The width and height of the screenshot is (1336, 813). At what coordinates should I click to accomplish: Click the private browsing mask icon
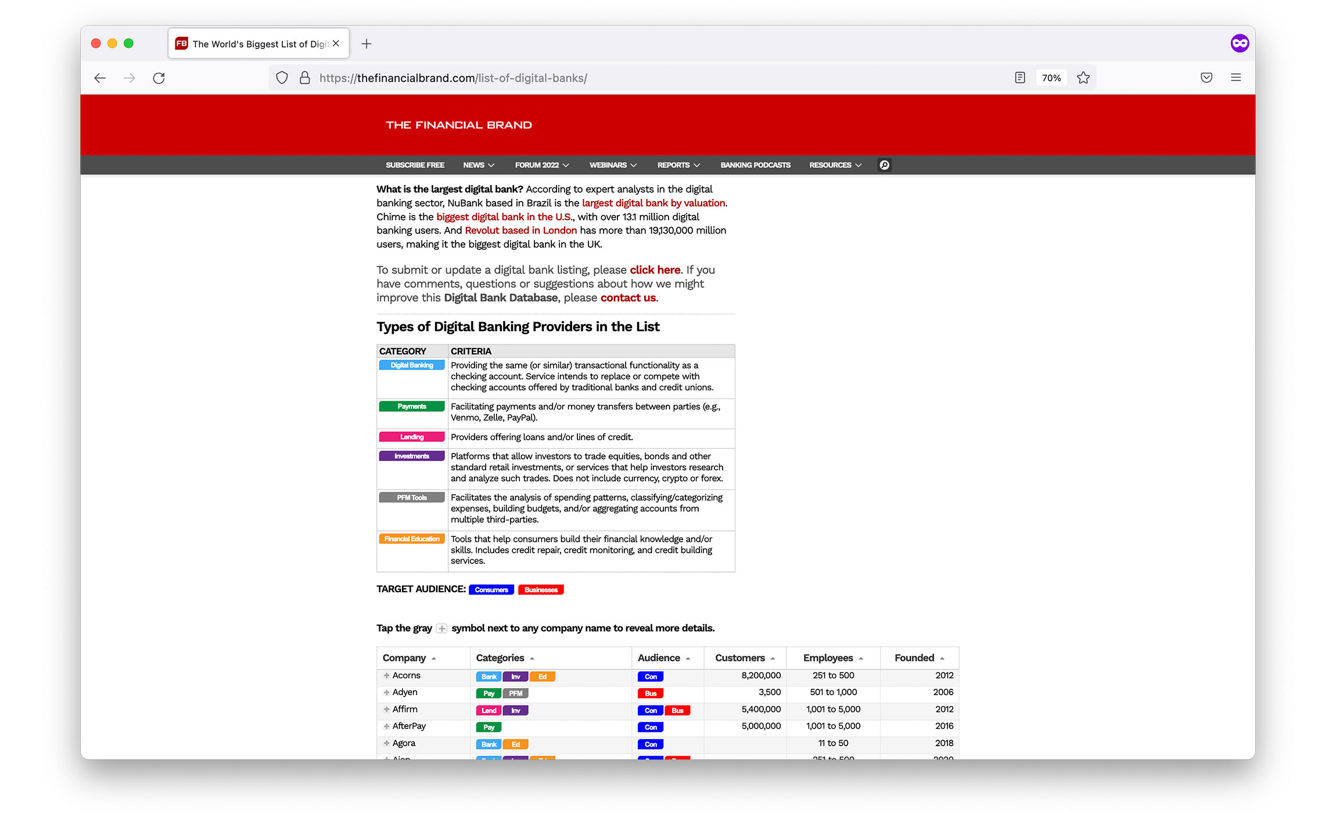point(1240,43)
